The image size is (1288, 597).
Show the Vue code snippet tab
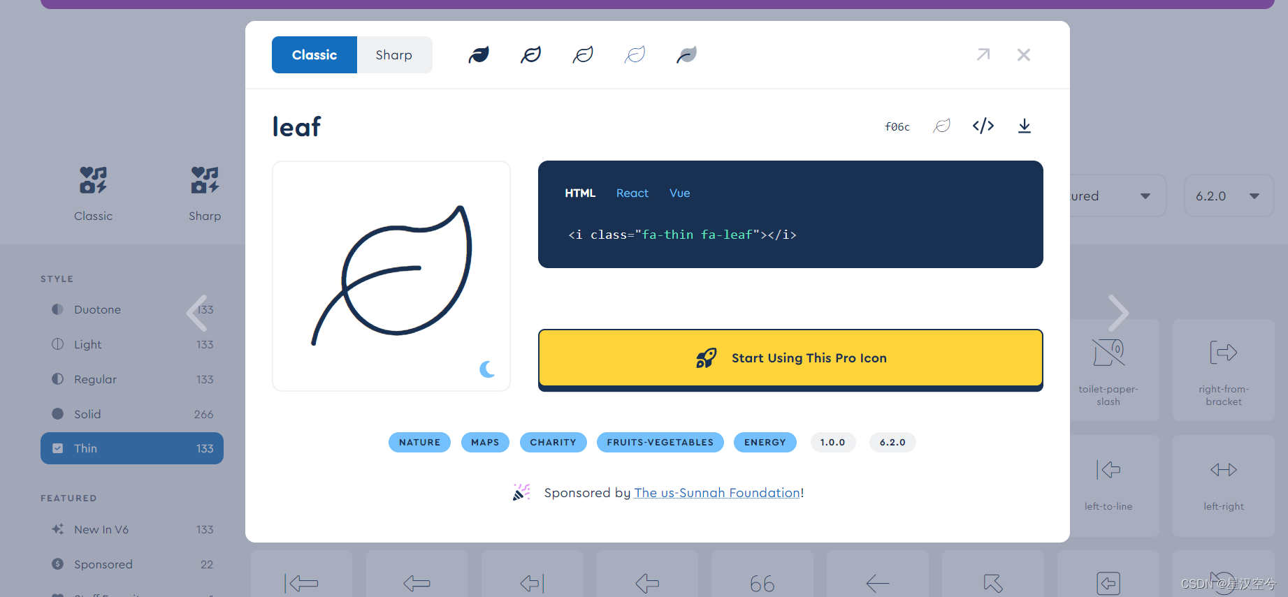tap(680, 193)
